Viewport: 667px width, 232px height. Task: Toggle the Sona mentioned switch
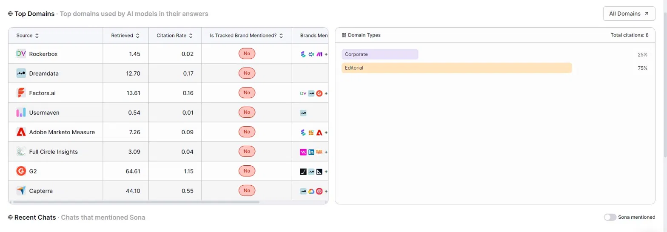click(610, 217)
